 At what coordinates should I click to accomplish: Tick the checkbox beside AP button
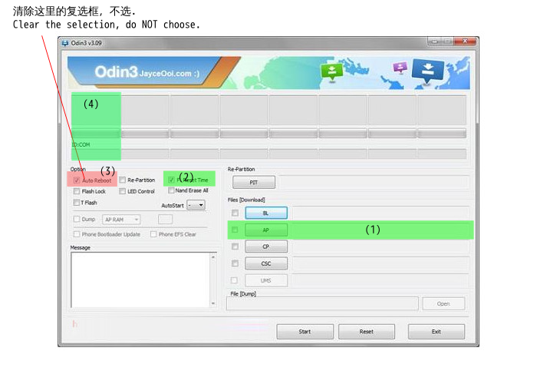coord(235,230)
